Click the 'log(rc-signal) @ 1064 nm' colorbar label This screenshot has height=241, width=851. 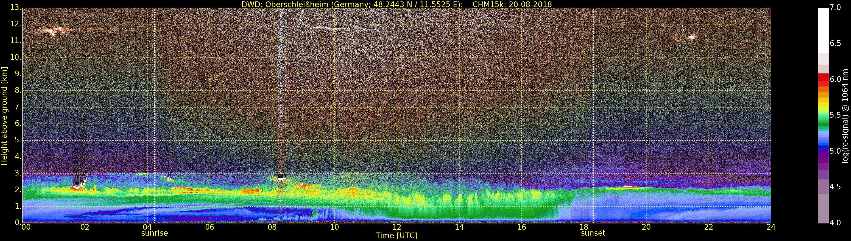[x=845, y=116]
